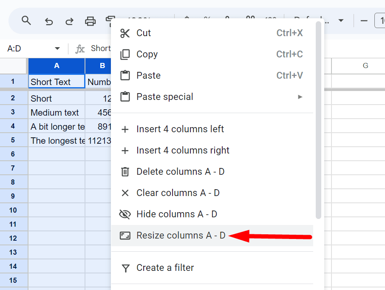Print the spreadsheet
The height and width of the screenshot is (290, 385).
coord(90,20)
